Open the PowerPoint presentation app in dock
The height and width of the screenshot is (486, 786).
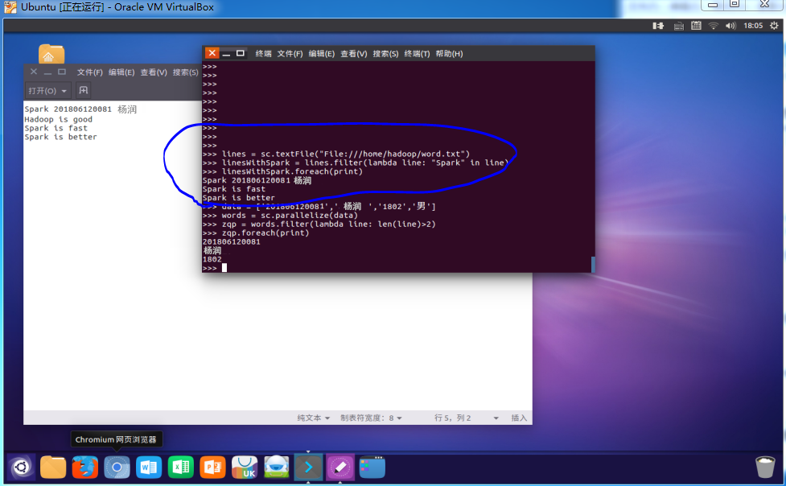[x=212, y=467]
